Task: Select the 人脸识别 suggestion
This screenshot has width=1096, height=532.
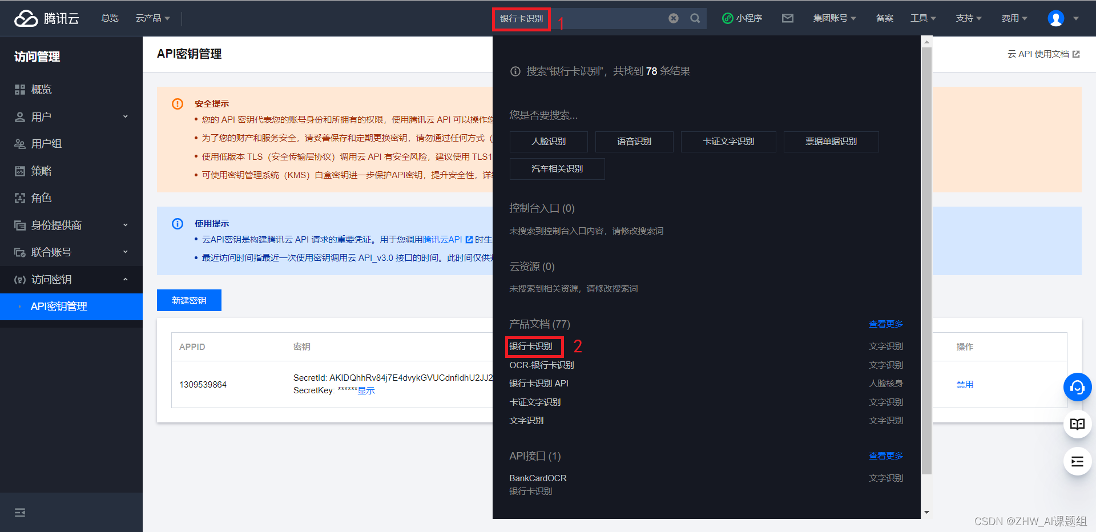Action: (549, 142)
